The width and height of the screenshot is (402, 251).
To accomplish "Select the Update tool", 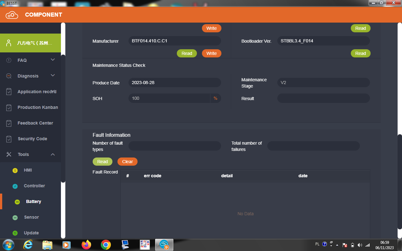I will [x=30, y=233].
